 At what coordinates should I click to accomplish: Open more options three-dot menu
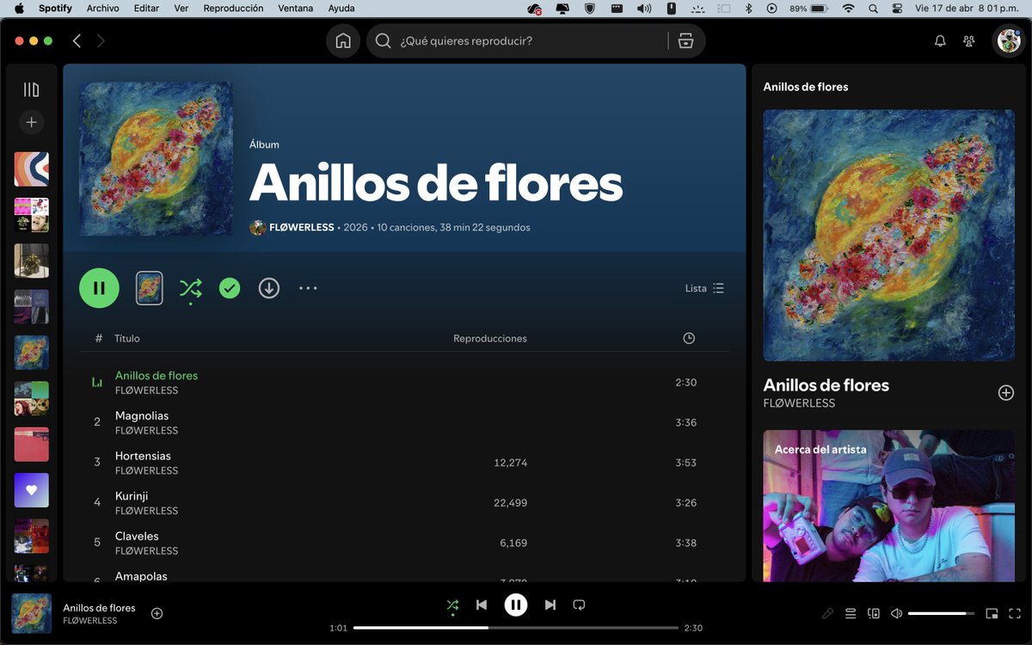[x=308, y=288]
